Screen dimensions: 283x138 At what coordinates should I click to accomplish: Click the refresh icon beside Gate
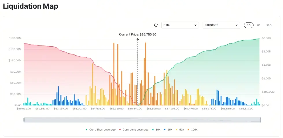point(156,25)
